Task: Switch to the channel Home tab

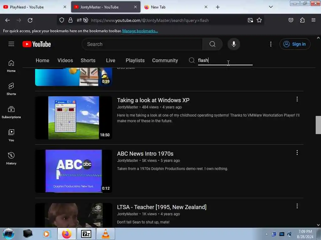Action: click(42, 60)
